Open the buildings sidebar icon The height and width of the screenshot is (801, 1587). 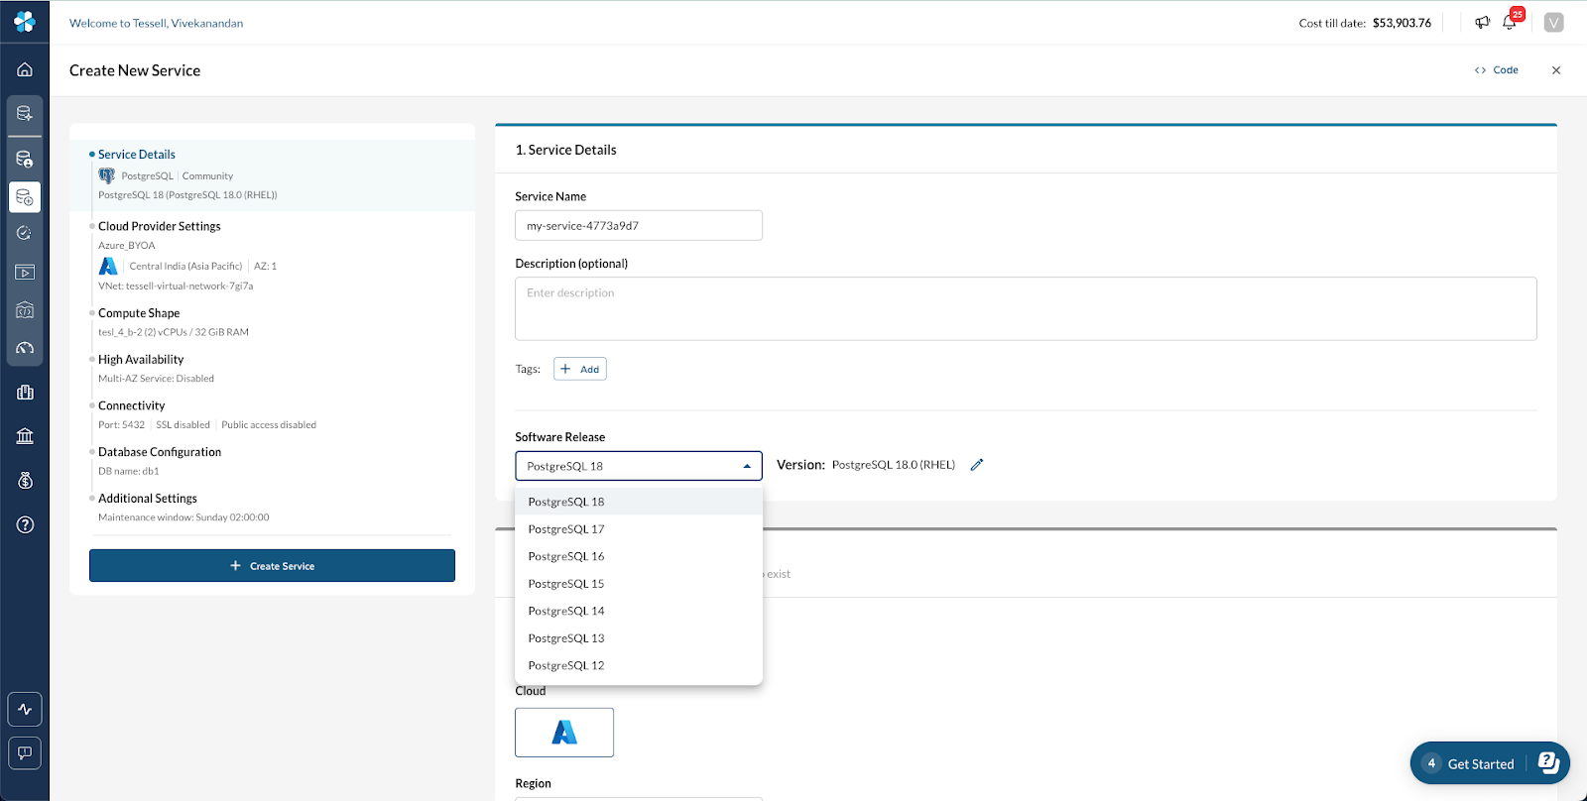point(25,393)
